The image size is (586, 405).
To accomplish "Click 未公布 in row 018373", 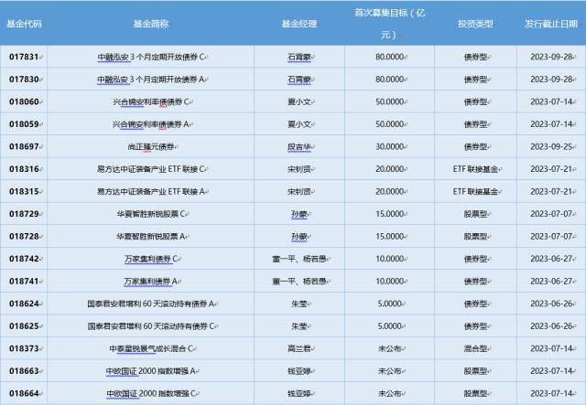I will 389,348.
